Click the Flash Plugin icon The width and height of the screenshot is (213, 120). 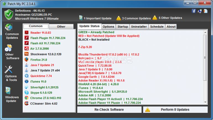(27, 38)
